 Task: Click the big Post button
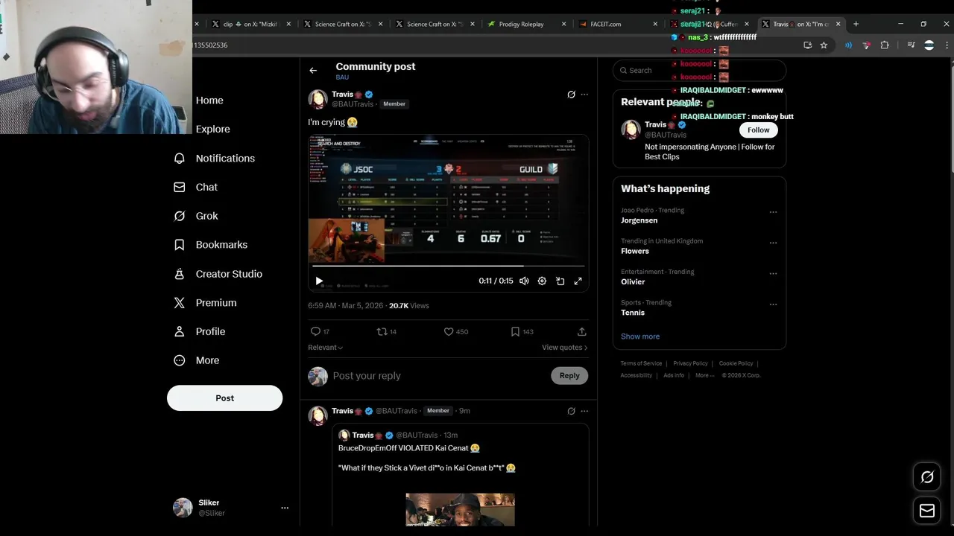(224, 398)
